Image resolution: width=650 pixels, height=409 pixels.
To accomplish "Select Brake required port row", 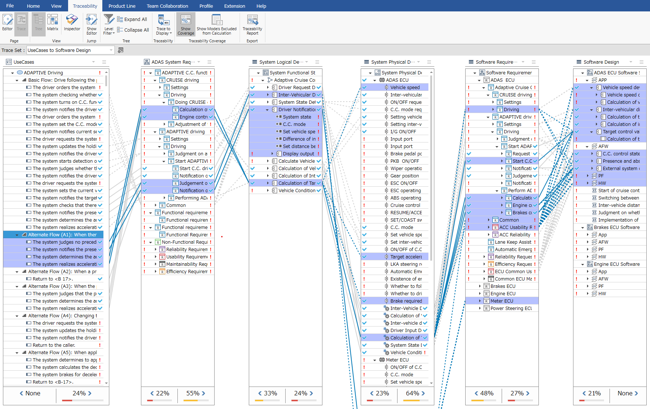I will [x=395, y=301].
